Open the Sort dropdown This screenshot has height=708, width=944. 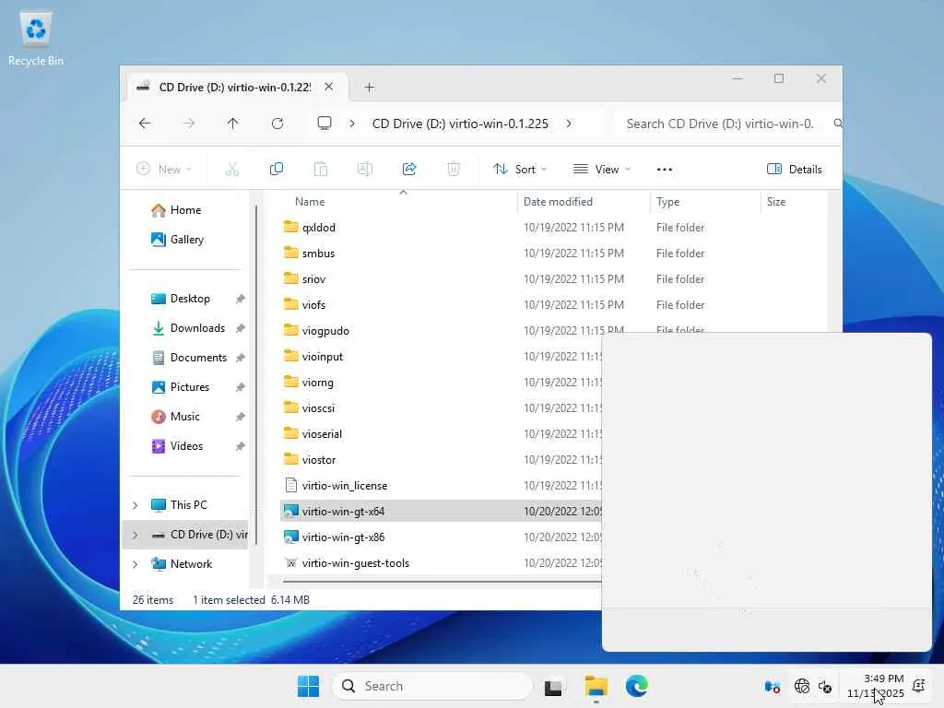(520, 170)
